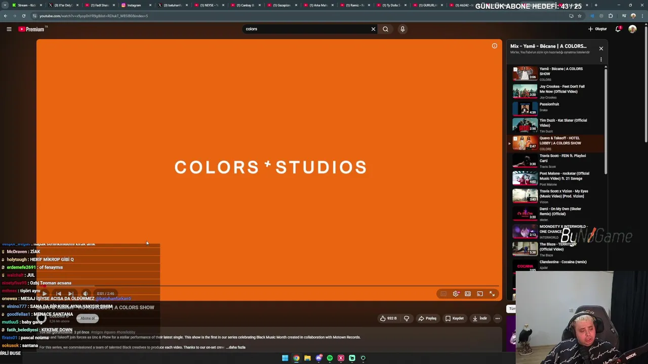Open the YouTube notifications bell
This screenshot has width=648, height=364.
coord(618,29)
